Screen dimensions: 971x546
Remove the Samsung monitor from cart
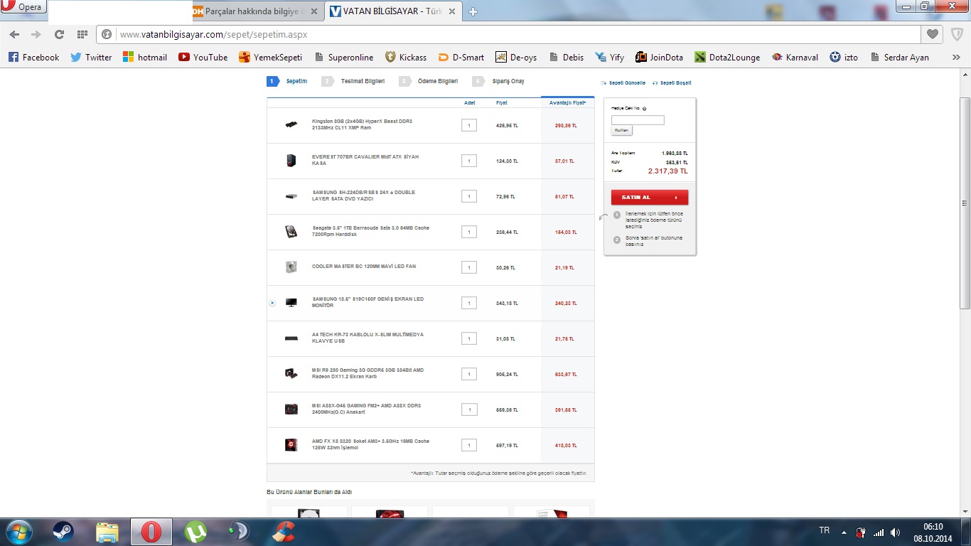pyautogui.click(x=272, y=303)
